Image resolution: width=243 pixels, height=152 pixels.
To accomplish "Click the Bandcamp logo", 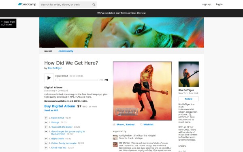I will coord(27,4).
